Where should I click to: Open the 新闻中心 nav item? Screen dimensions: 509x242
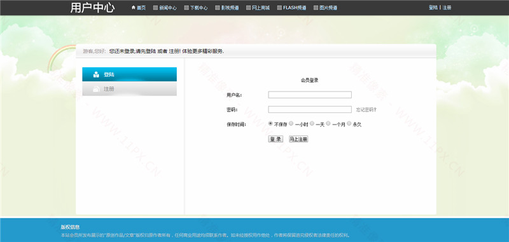point(168,8)
